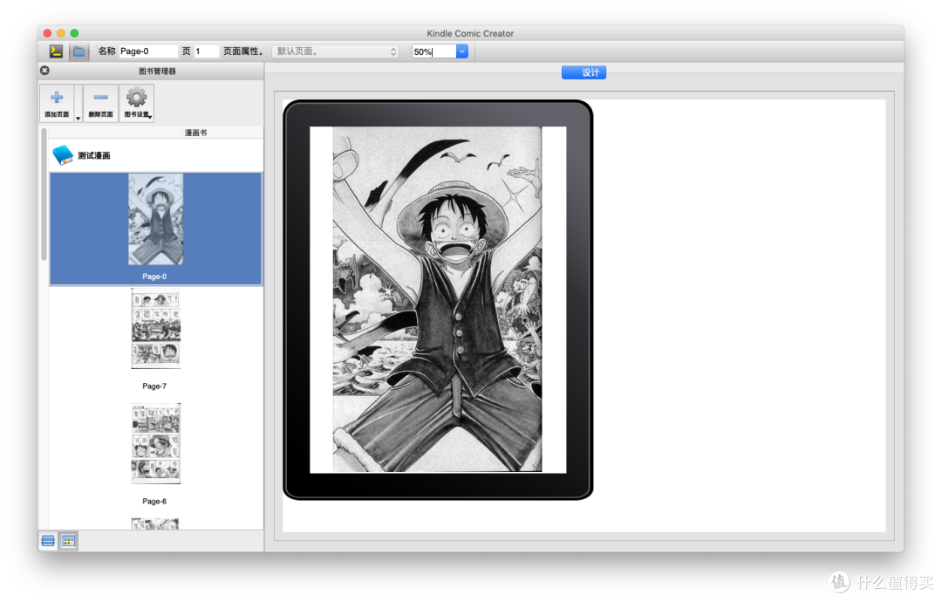Select the Page-6 thumbnail
This screenshot has height=602, width=942.
(155, 443)
